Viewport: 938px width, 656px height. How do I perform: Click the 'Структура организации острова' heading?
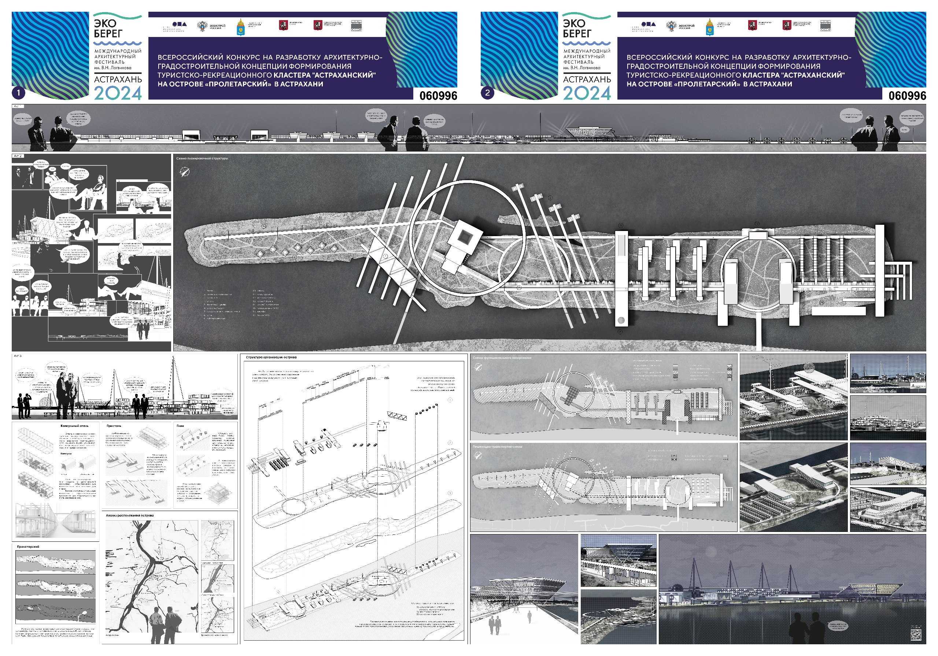(x=271, y=357)
